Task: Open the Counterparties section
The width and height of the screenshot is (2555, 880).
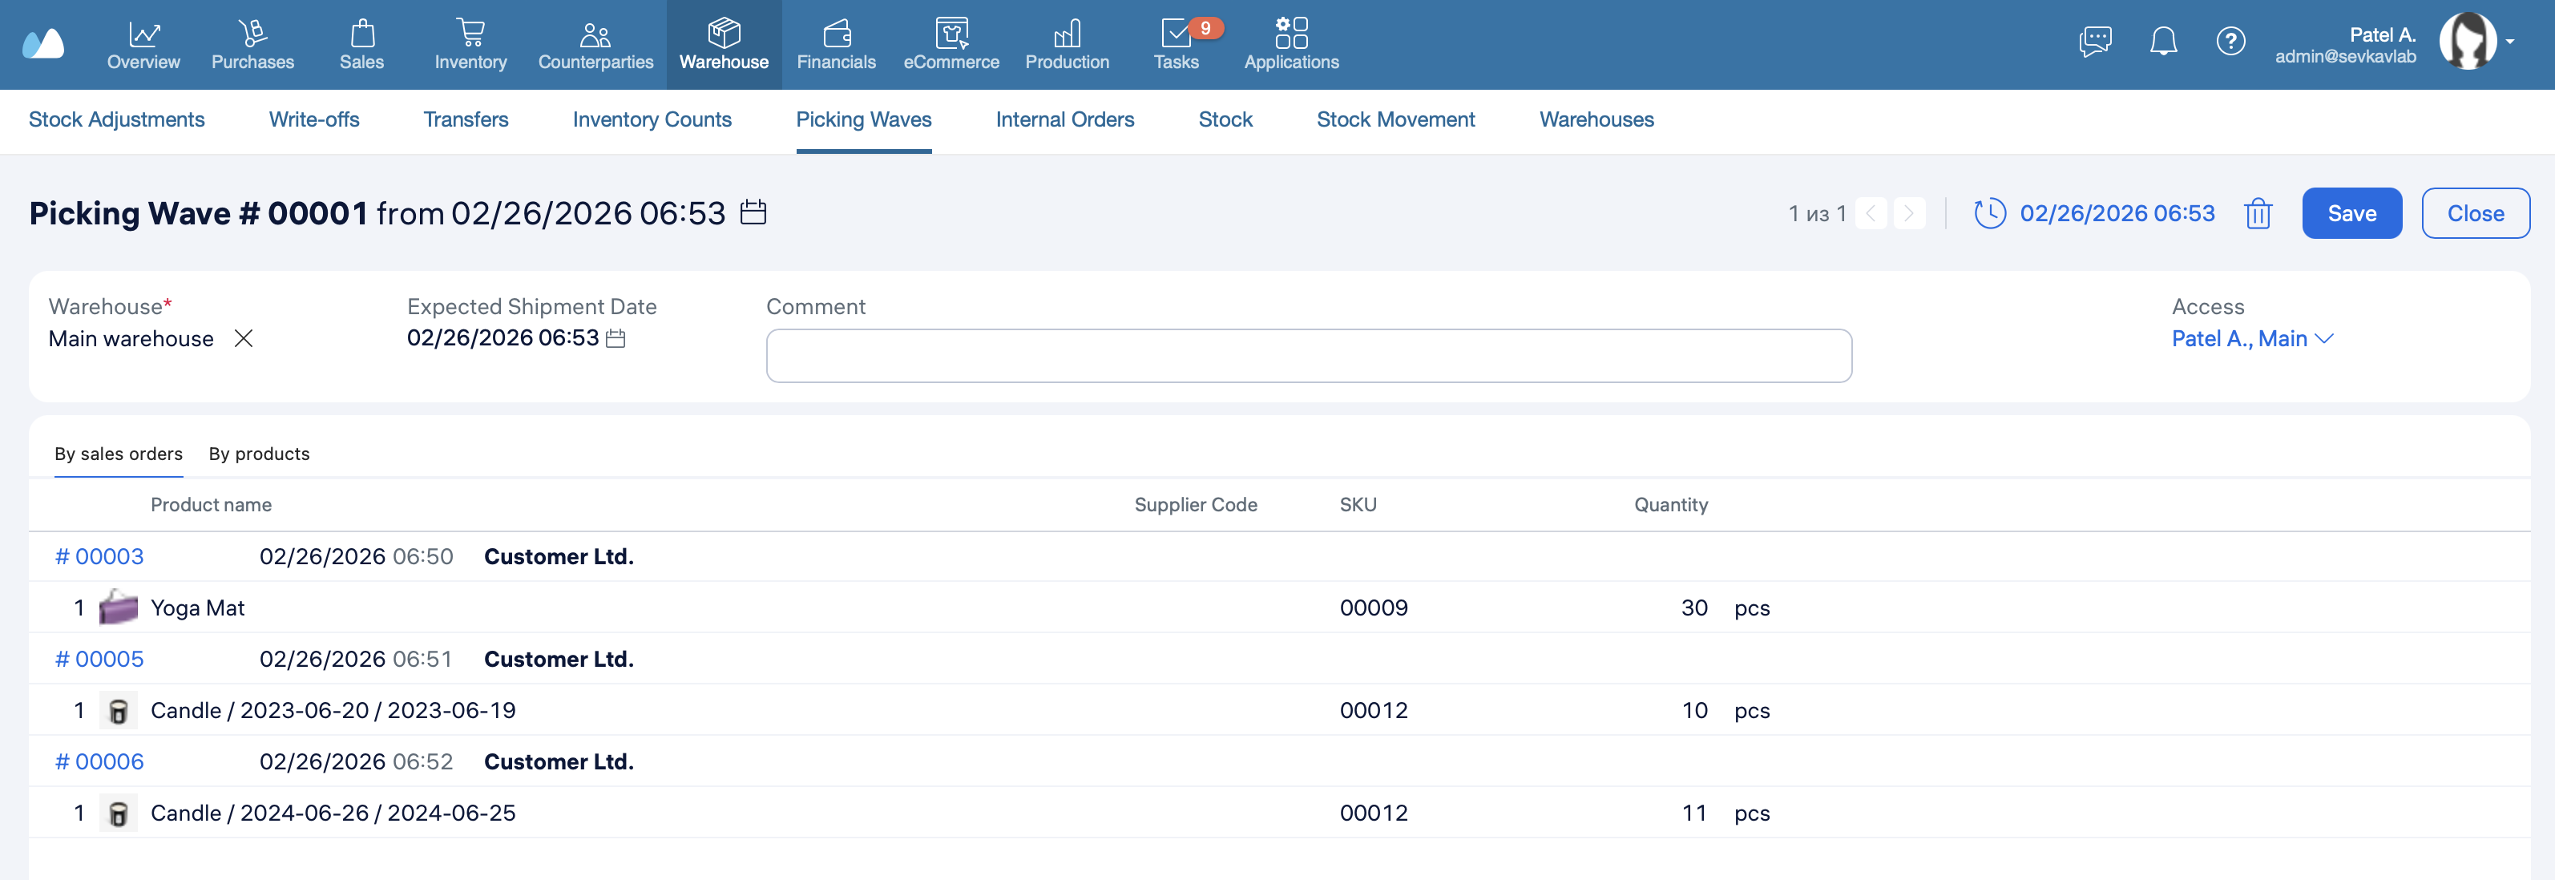Action: pos(596,45)
